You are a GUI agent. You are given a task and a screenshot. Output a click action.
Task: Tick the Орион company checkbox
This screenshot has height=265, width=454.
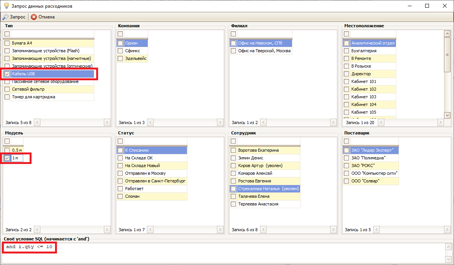120,43
